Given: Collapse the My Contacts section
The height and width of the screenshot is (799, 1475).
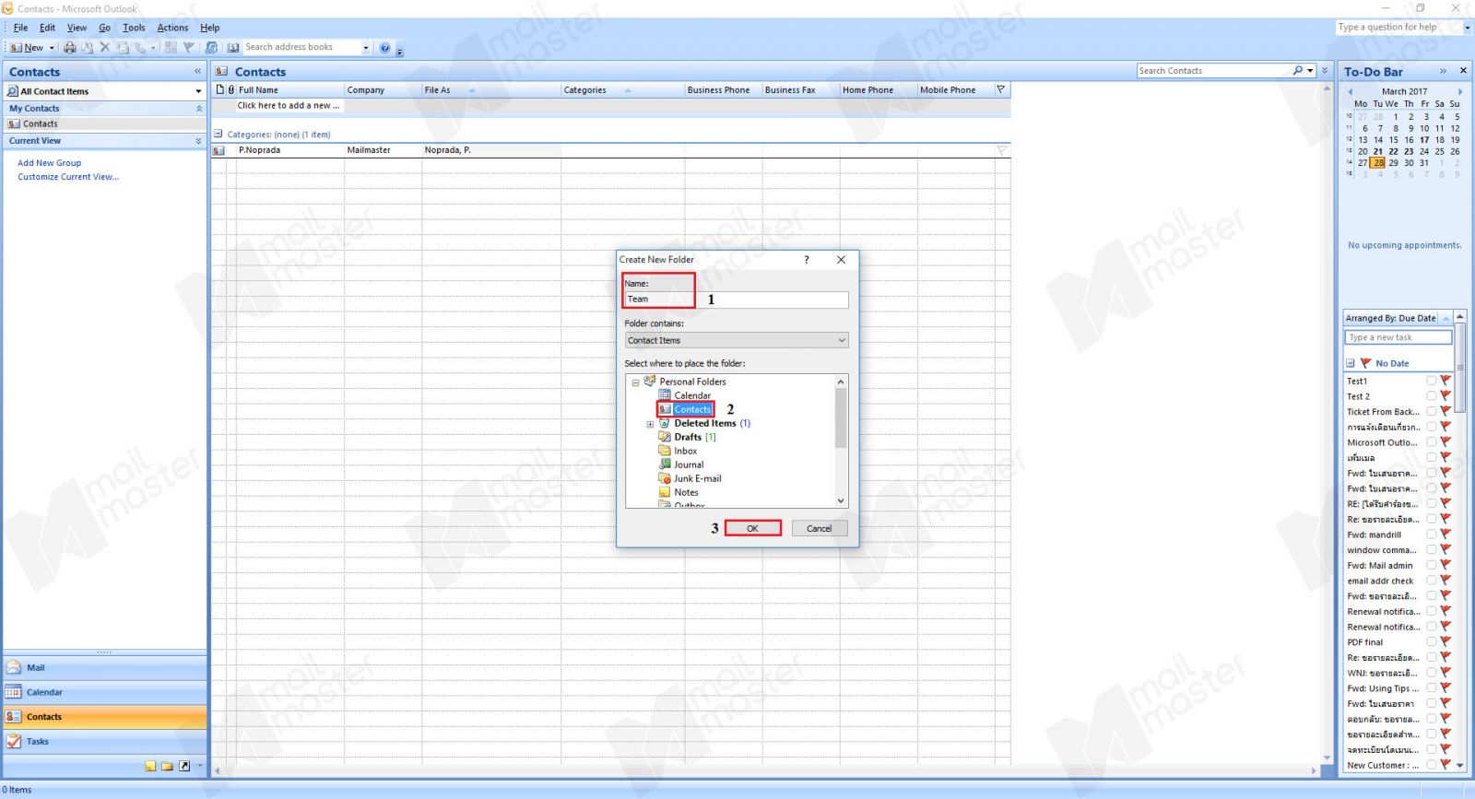Looking at the screenshot, I should (198, 109).
